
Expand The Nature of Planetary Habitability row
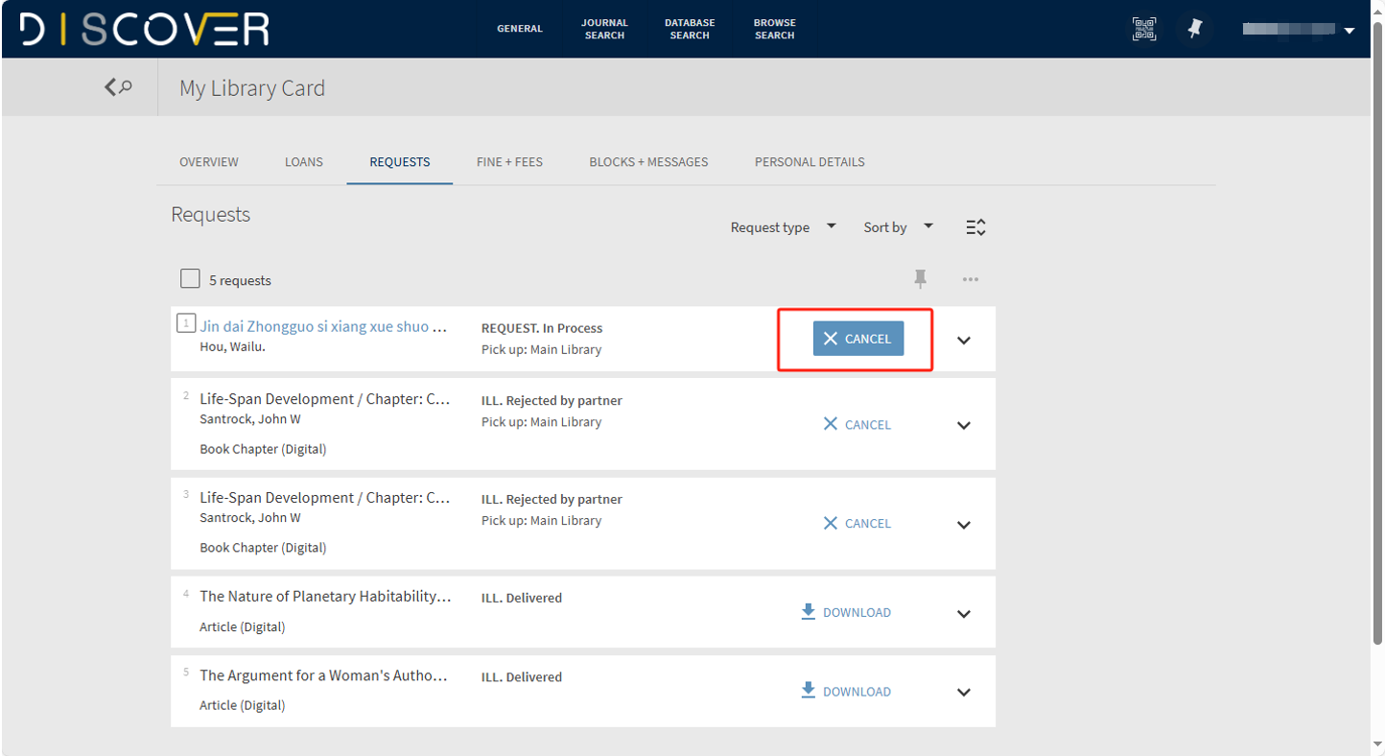964,613
